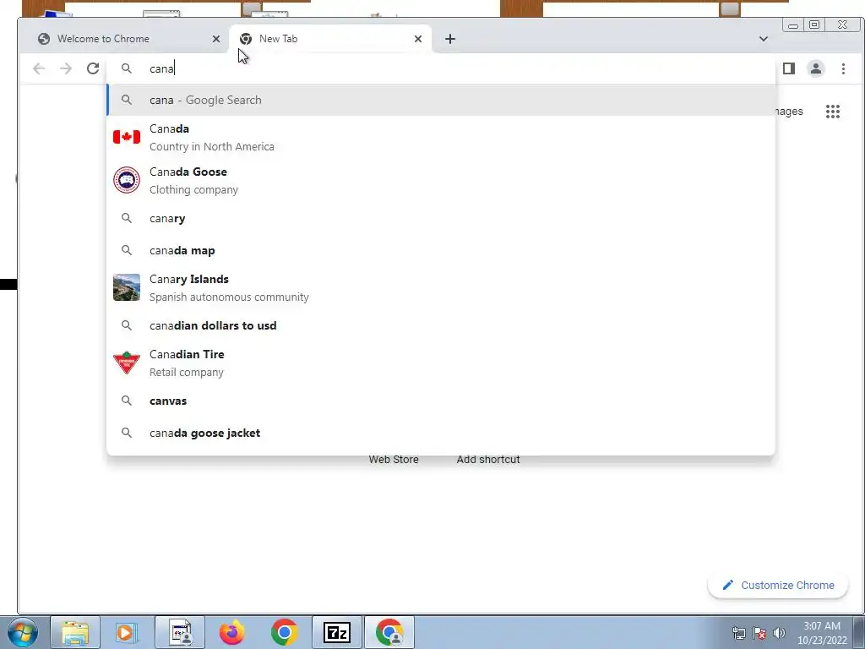Launch the media player taskbar icon

[x=127, y=632]
